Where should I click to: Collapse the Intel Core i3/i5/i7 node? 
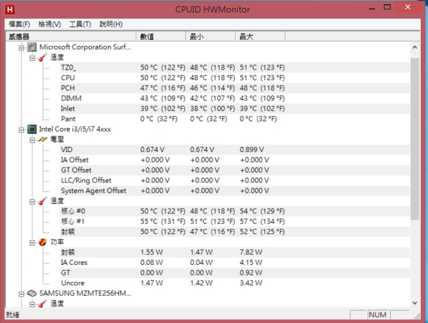[21, 130]
